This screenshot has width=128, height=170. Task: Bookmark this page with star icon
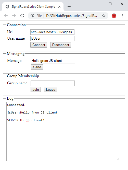104,16
